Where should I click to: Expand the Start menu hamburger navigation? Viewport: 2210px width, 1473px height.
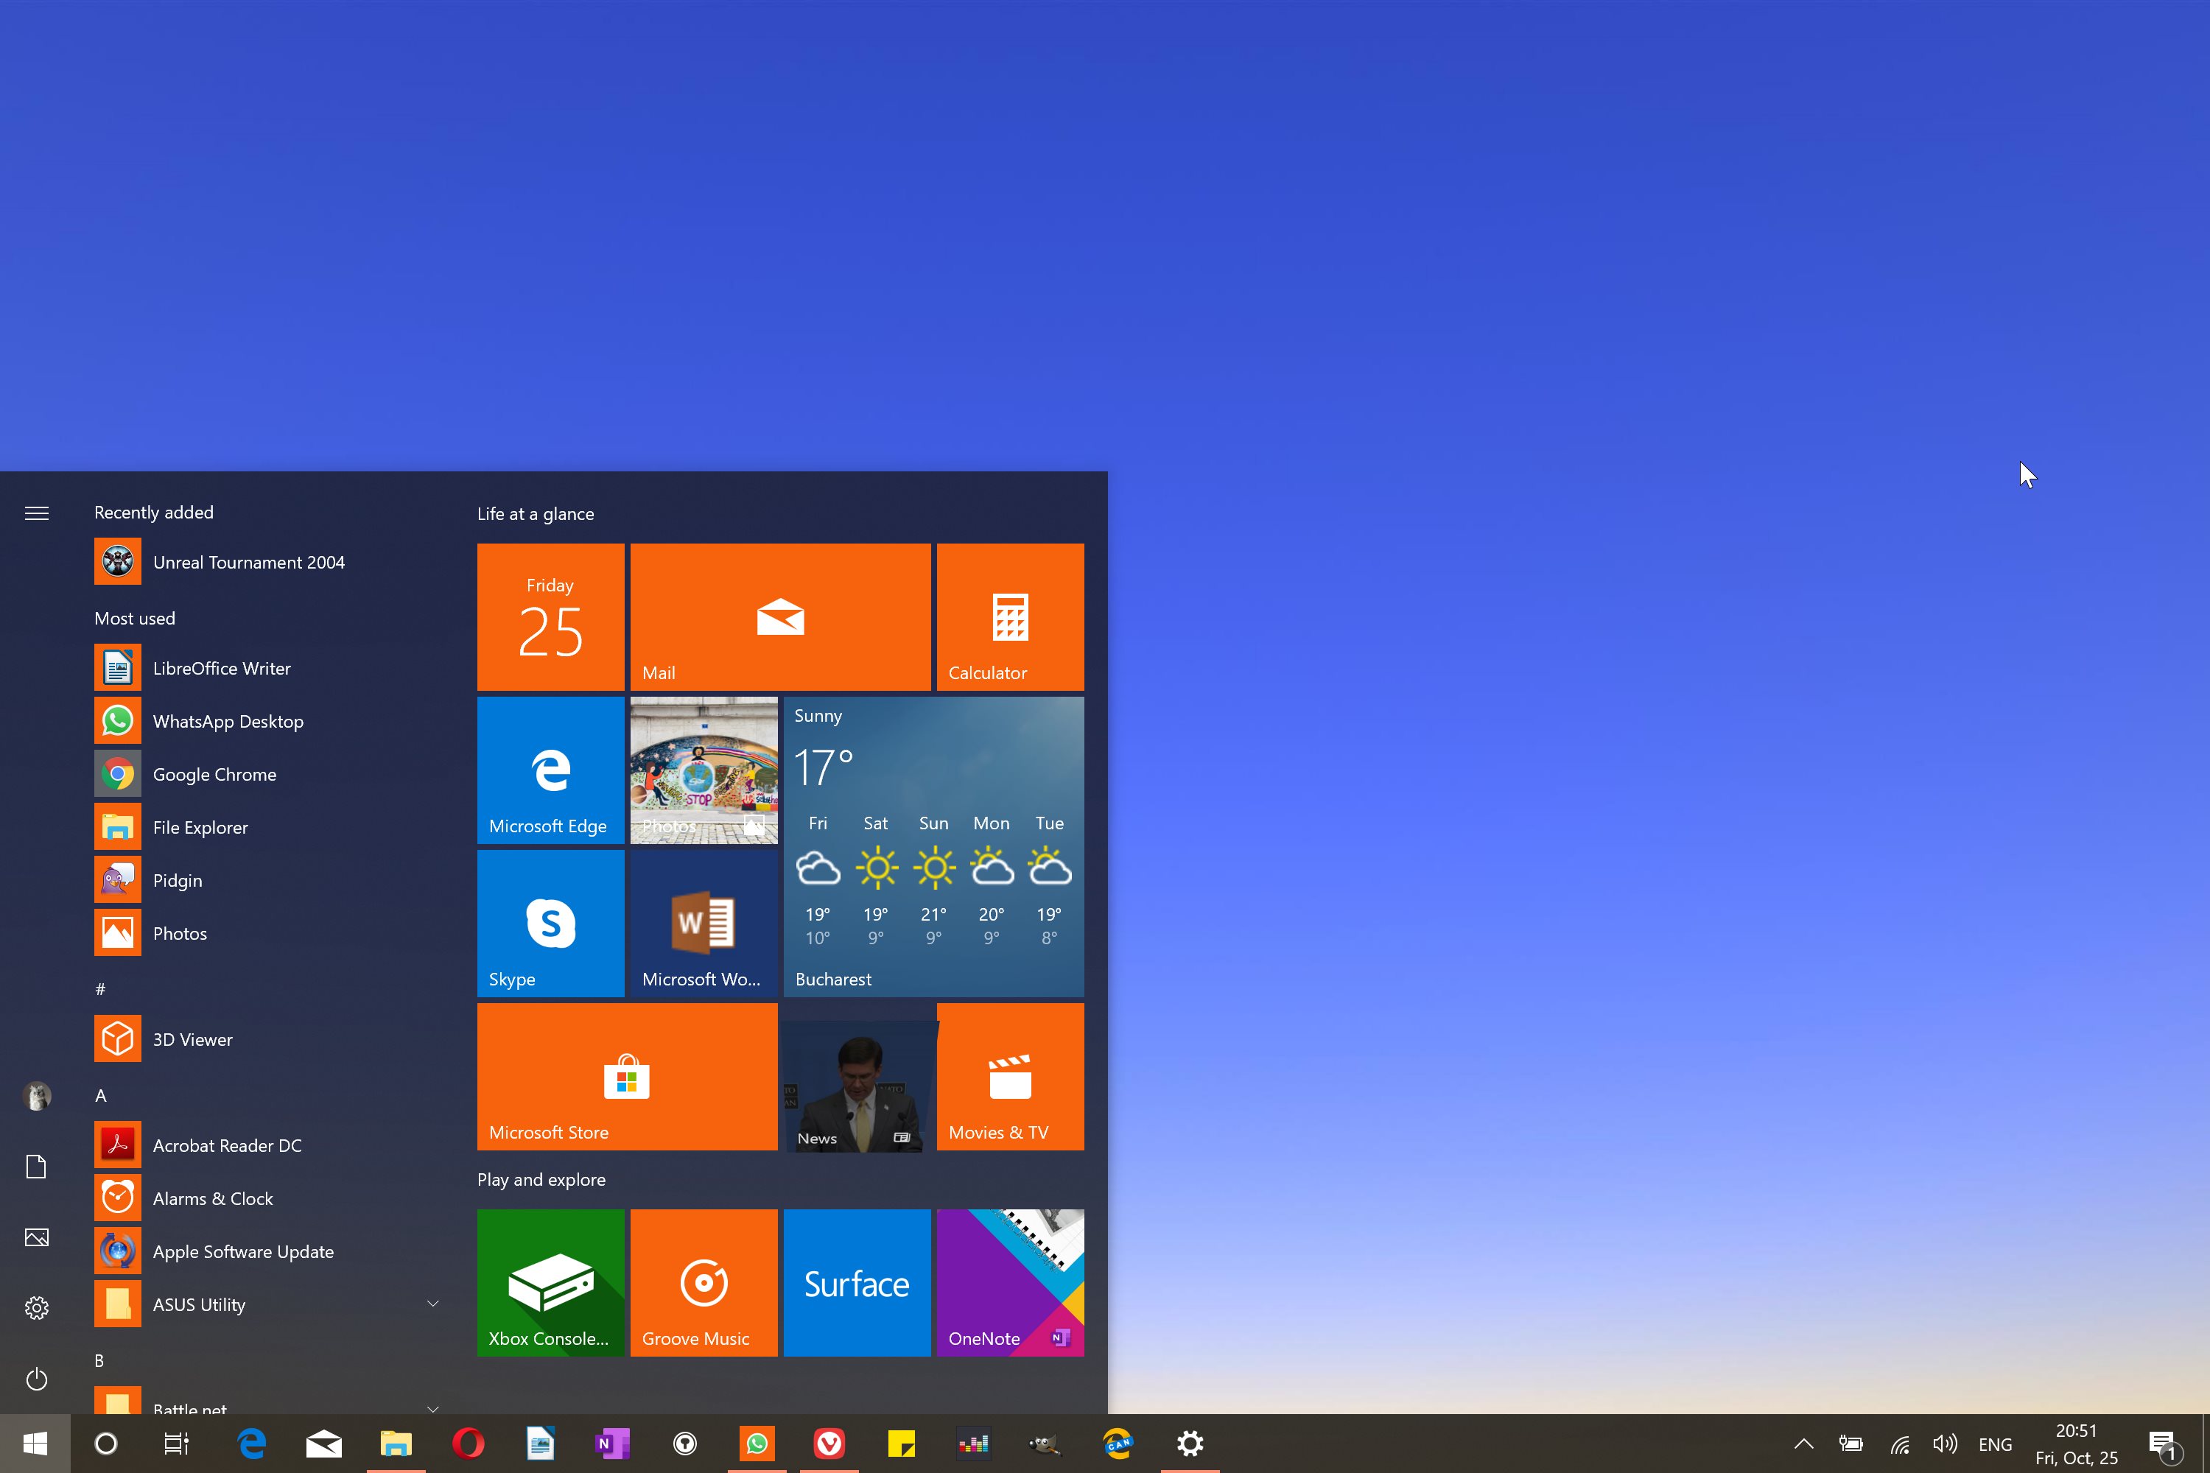(37, 513)
